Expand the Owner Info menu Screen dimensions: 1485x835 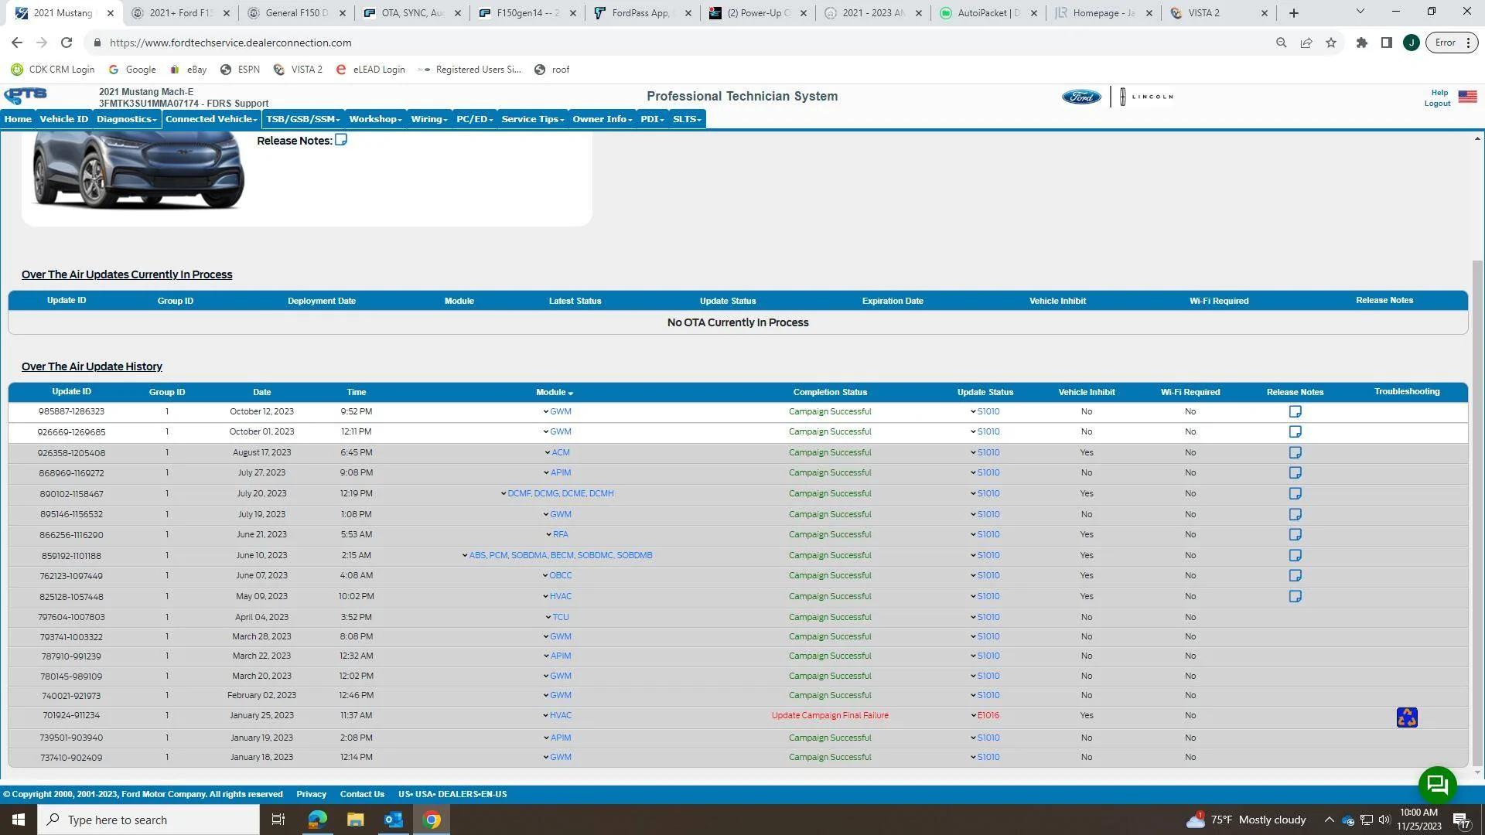pyautogui.click(x=602, y=119)
